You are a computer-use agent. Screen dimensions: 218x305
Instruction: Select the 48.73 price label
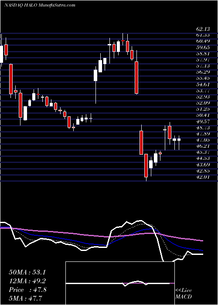pyautogui.click(x=203, y=128)
